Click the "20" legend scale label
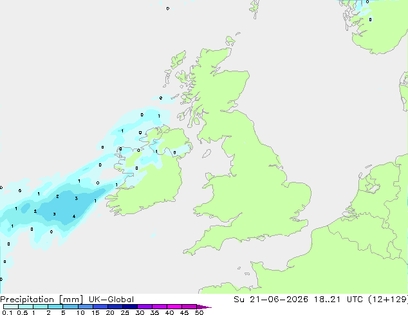 point(110,312)
